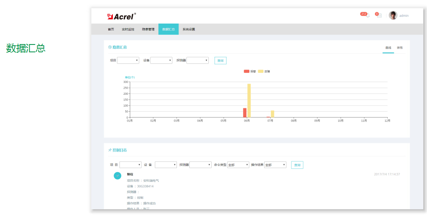Click the 隐患汇总 section header icon

point(110,47)
